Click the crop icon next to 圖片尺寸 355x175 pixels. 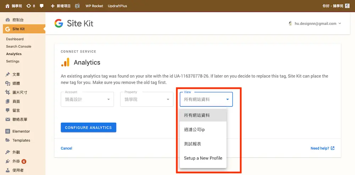tap(8, 92)
